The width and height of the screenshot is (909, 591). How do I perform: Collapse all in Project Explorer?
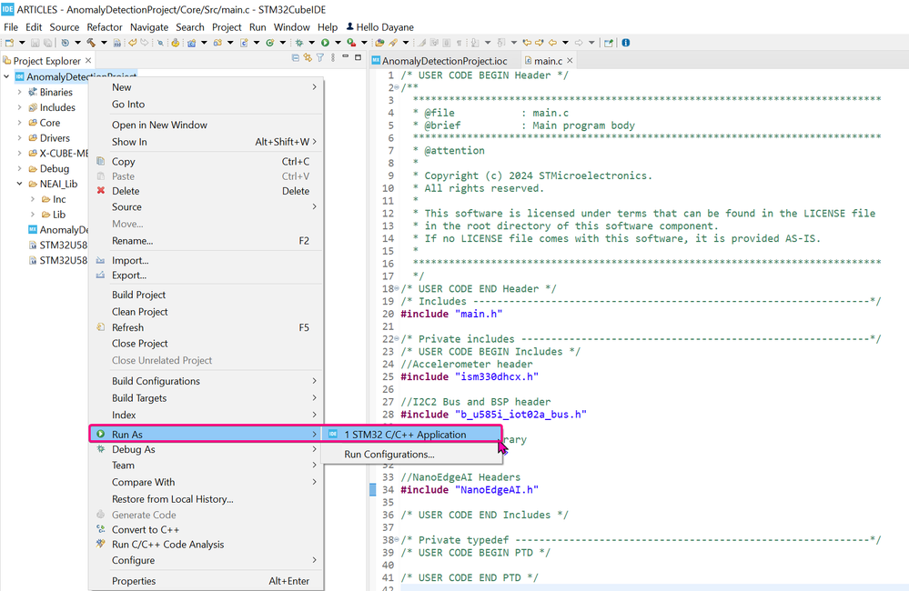click(x=295, y=58)
